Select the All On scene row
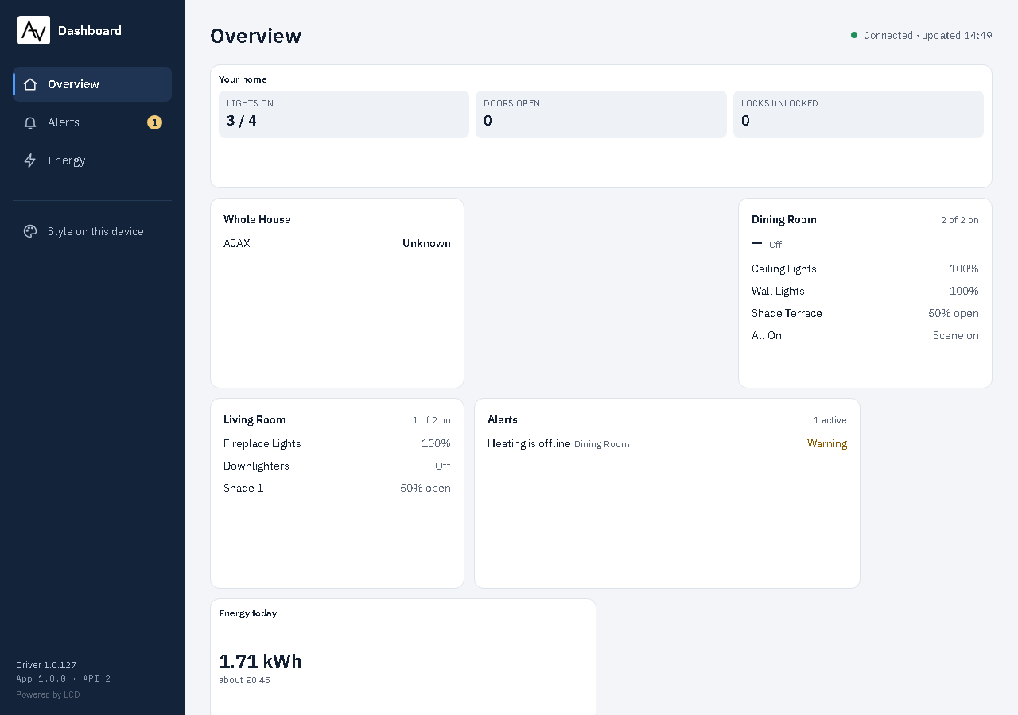 point(865,335)
